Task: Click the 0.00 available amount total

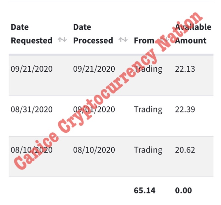Action: click(183, 190)
